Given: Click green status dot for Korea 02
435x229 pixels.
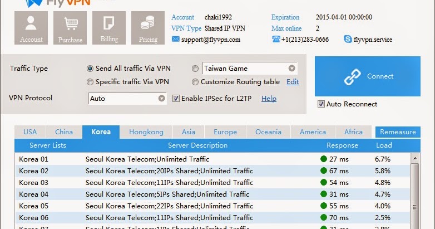Looking at the screenshot, I should [x=324, y=170].
